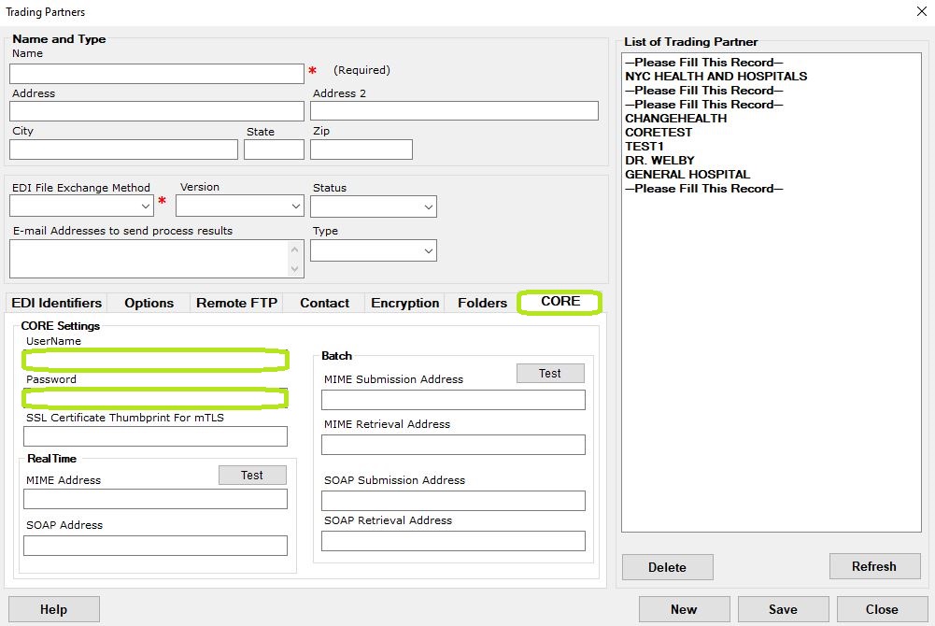Click the MIME Retrieval Address field
Image resolution: width=935 pixels, height=626 pixels.
[x=453, y=445]
